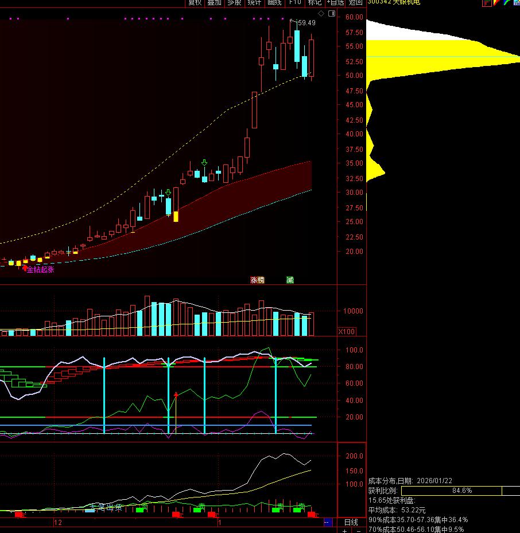Click stock title 300342 天银机电
This screenshot has height=533, width=520.
(x=394, y=2)
